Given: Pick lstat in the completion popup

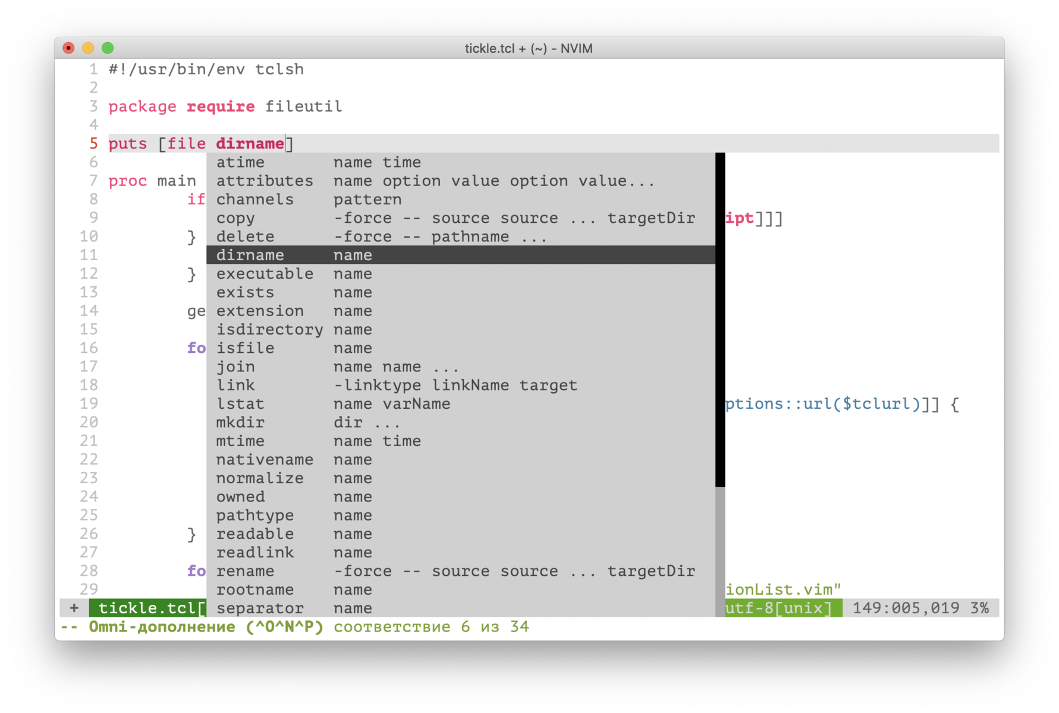Looking at the screenshot, I should point(461,403).
